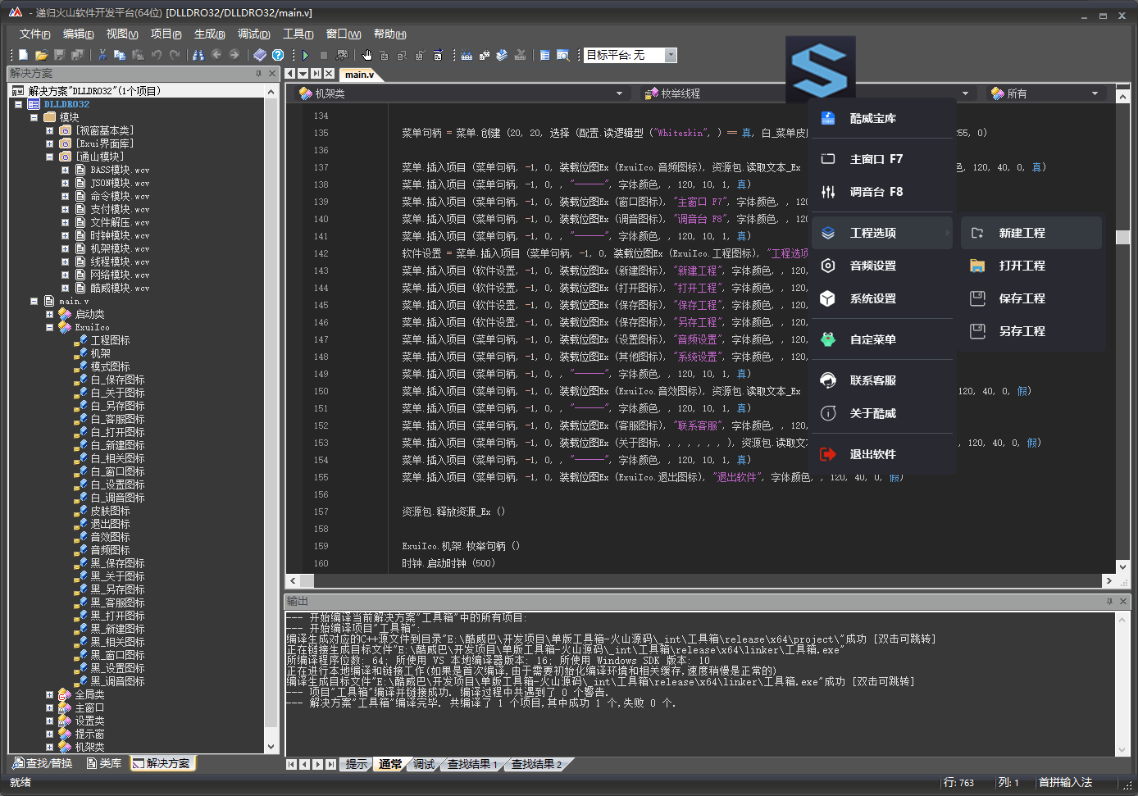The image size is (1138, 796).
Task: Pin the 输出 panel
Action: pos(1109,602)
